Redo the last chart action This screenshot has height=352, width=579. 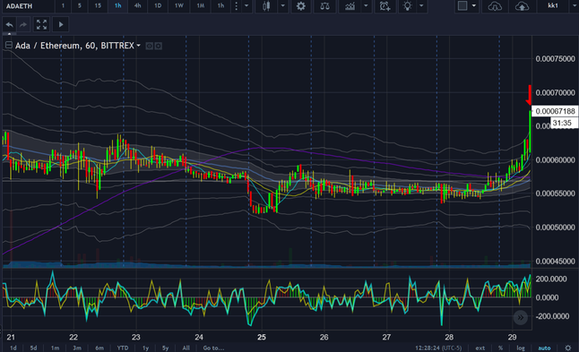[x=23, y=25]
